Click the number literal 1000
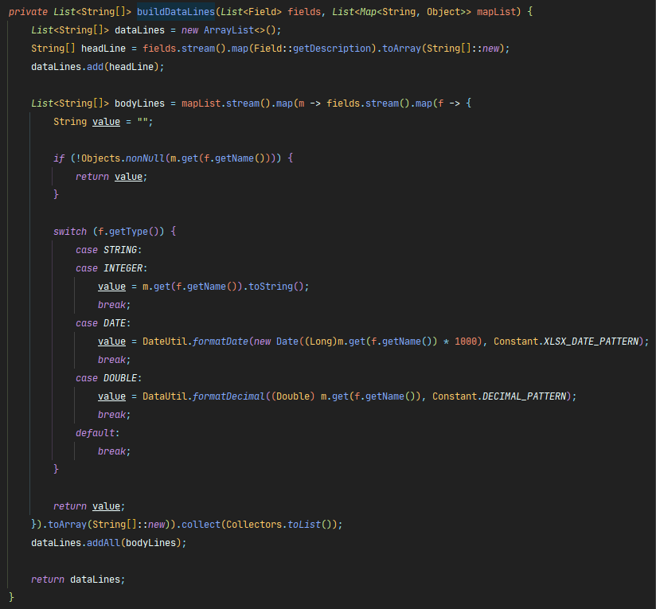Viewport: 656px width, 609px height. click(x=466, y=342)
